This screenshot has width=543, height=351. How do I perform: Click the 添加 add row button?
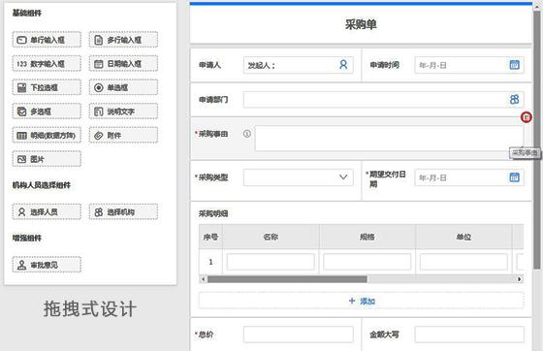[x=361, y=301]
